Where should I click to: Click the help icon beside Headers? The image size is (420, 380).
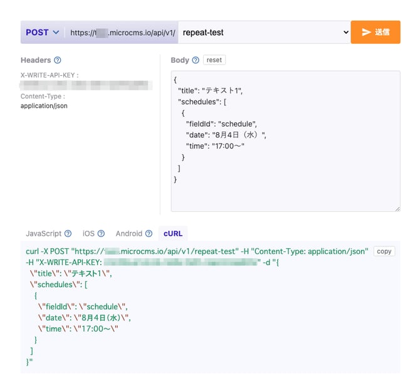tap(58, 60)
